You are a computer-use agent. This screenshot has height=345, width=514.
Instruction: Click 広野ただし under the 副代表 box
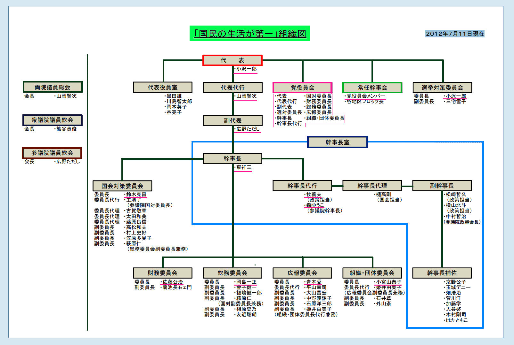click(x=248, y=129)
